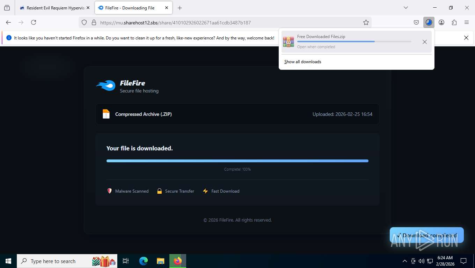Click WinRAR archive icon in downloads
Screen dimensions: 475x268
[x=288, y=42]
